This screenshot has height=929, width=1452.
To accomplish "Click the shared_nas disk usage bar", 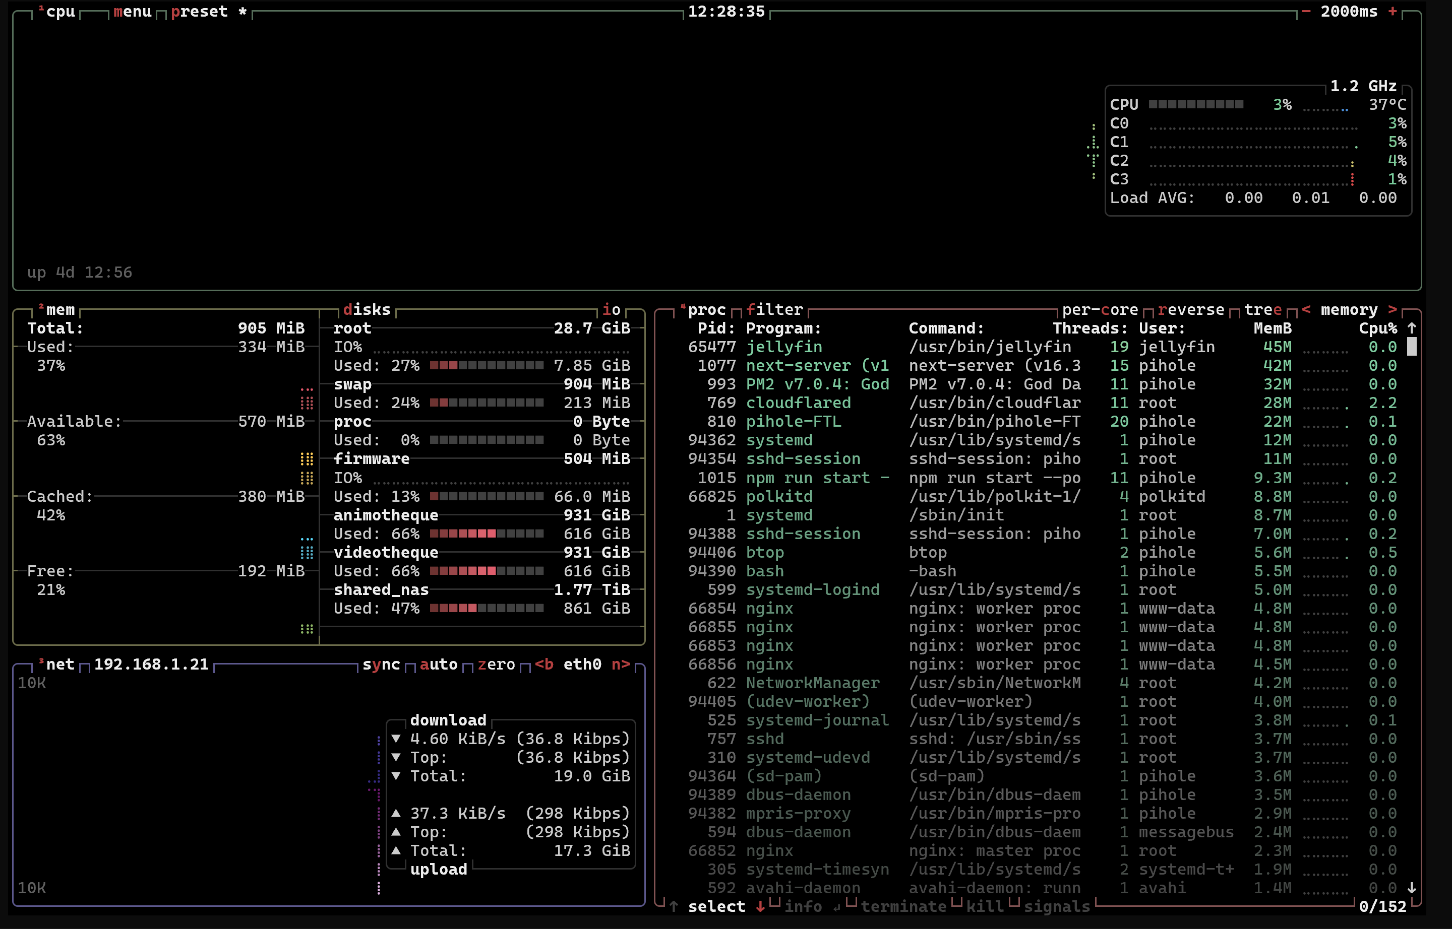I will pyautogui.click(x=487, y=609).
